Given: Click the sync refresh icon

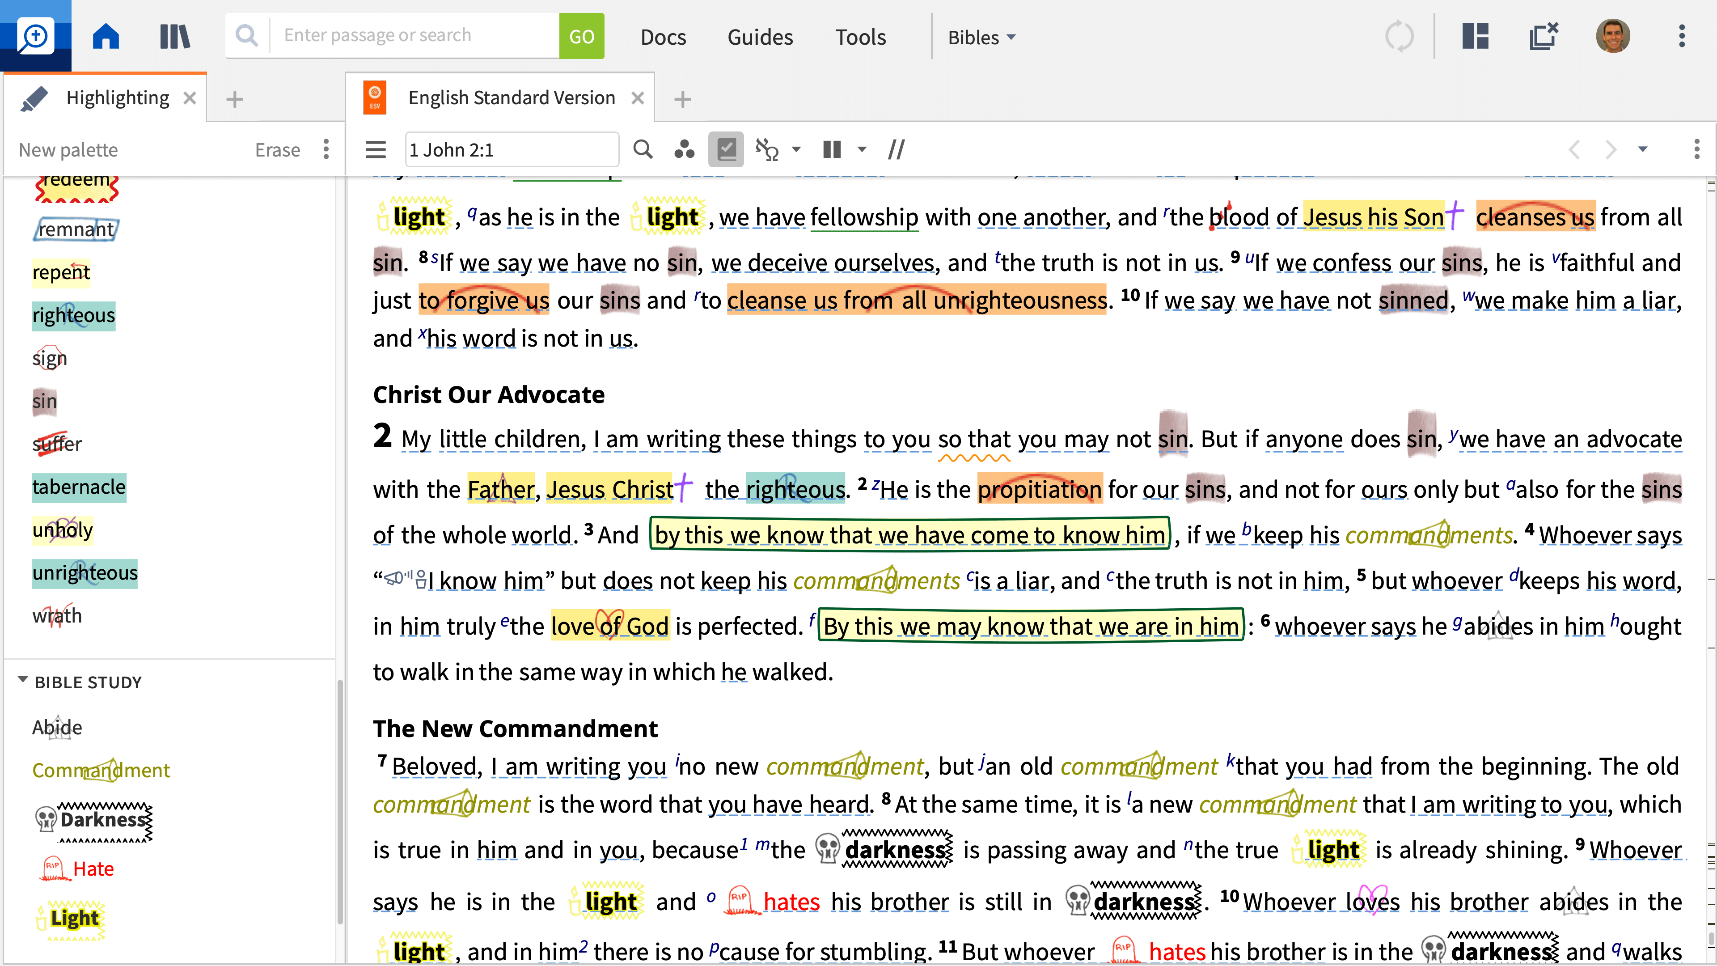Looking at the screenshot, I should tap(1399, 36).
